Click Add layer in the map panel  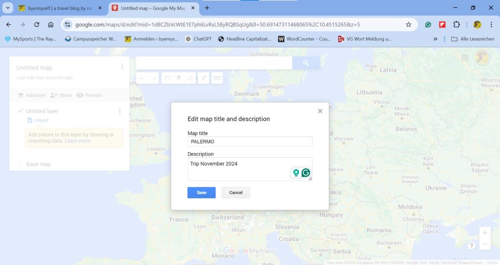32,95
